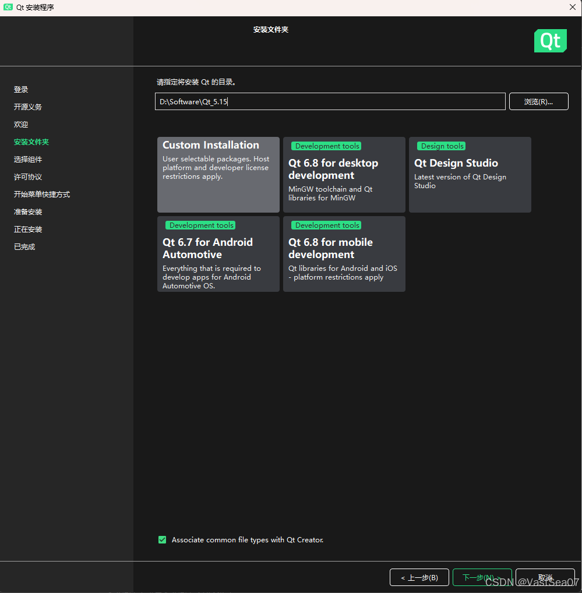Viewport: 582px width, 593px height.
Task: Click the 已完成 step in the sidebar
Action: (24, 246)
